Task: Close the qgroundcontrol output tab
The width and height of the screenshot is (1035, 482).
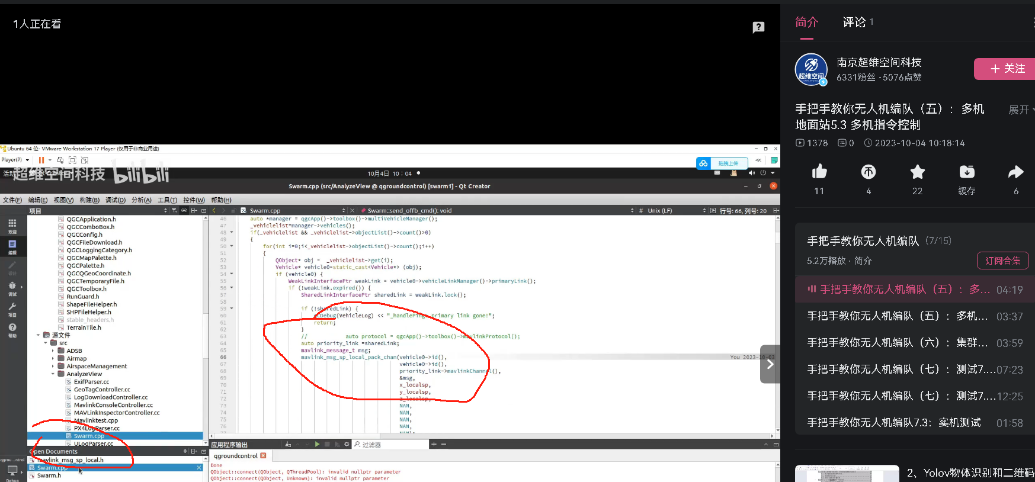Action: click(263, 455)
